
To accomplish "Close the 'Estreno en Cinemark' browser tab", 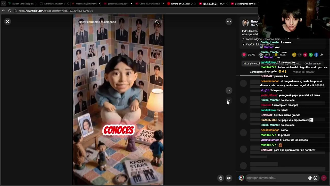I will (195, 4).
